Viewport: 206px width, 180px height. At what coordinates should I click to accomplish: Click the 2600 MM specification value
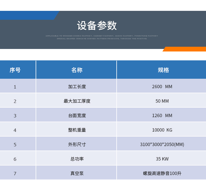(x=162, y=87)
